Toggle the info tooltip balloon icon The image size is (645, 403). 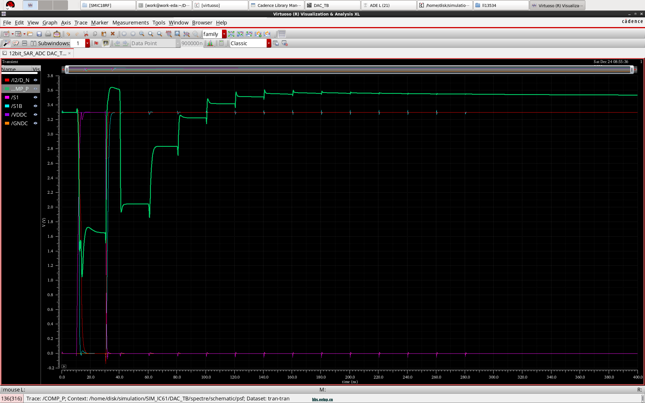coord(106,43)
